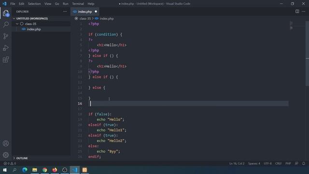Launch Microsoft Edge from taskbar
Image resolution: width=309 pixels, height=174 pixels.
25,170
